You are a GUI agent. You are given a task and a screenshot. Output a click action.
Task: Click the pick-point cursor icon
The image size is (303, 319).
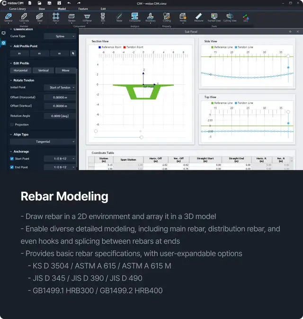point(73,53)
